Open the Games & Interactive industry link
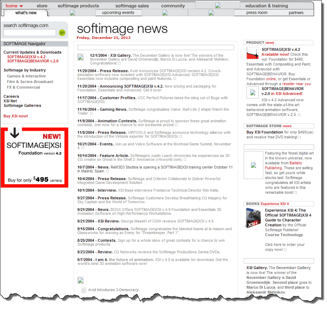The width and height of the screenshot is (327, 309). pos(26,76)
